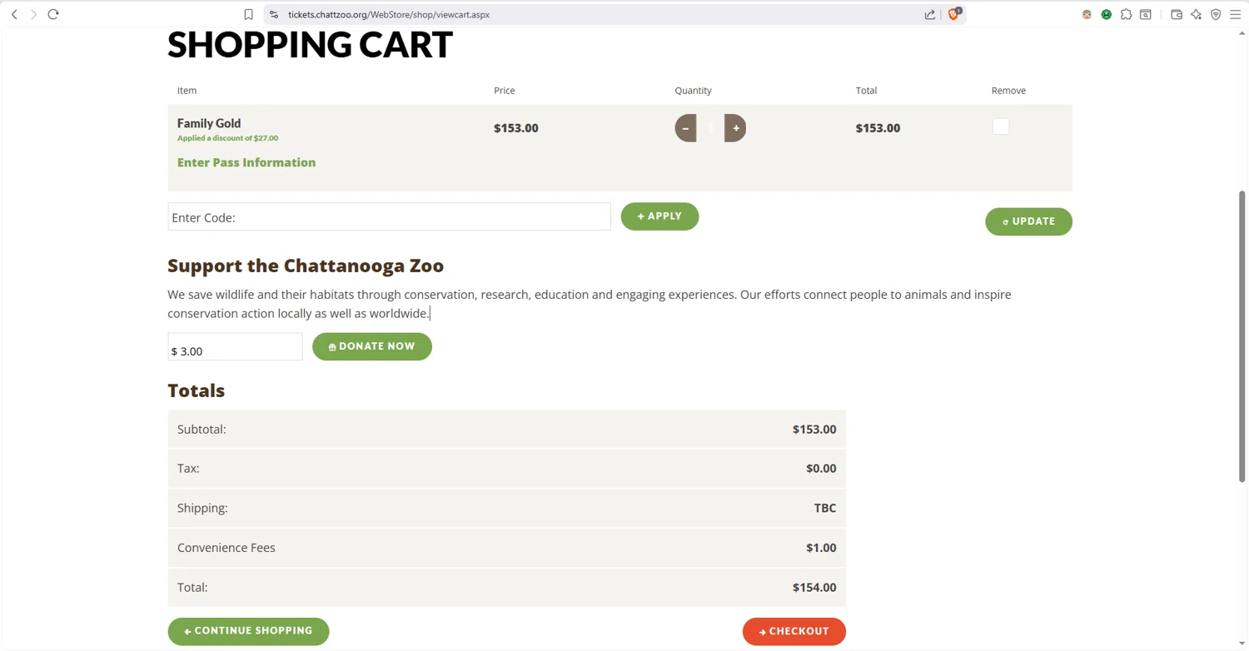The image size is (1249, 651).
Task: Tick the Remove checkbox for Family Gold
Action: coord(1001,127)
